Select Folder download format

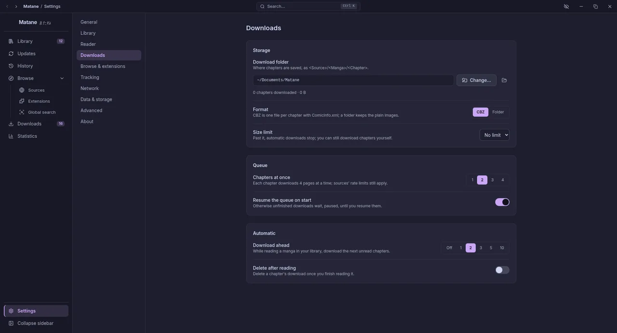click(498, 112)
